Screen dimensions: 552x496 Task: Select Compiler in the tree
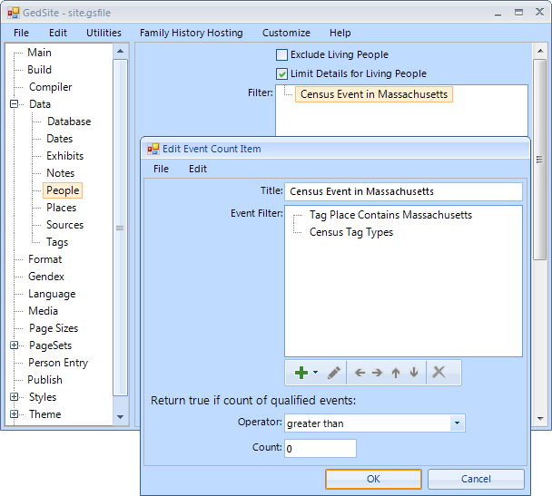click(x=50, y=87)
